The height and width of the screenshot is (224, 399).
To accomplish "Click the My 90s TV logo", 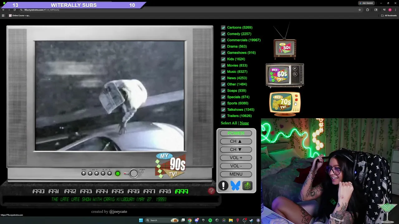I will click(x=171, y=165).
